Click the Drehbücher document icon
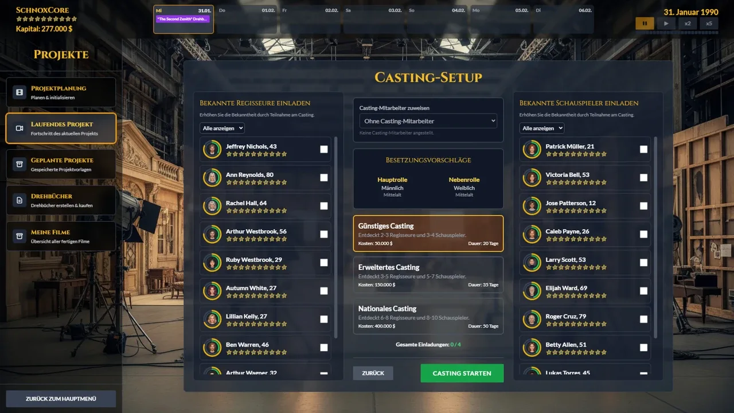734x413 pixels. click(x=19, y=200)
